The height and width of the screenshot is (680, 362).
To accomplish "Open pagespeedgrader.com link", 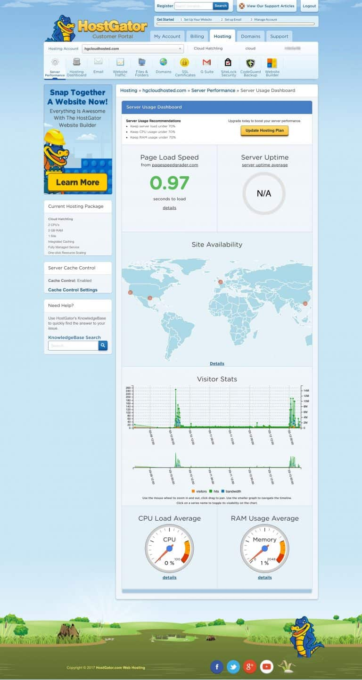I will pyautogui.click(x=175, y=165).
